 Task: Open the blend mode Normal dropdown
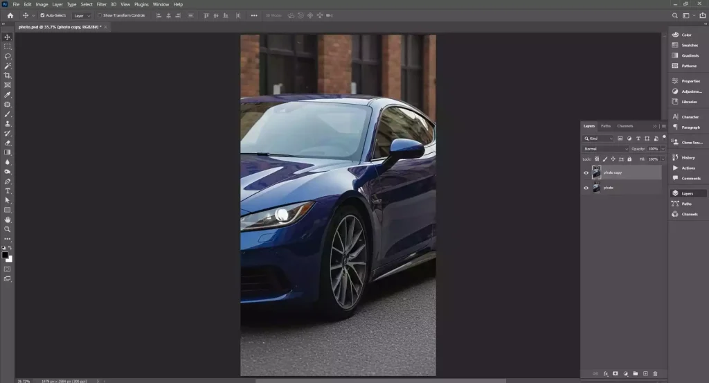click(x=606, y=149)
